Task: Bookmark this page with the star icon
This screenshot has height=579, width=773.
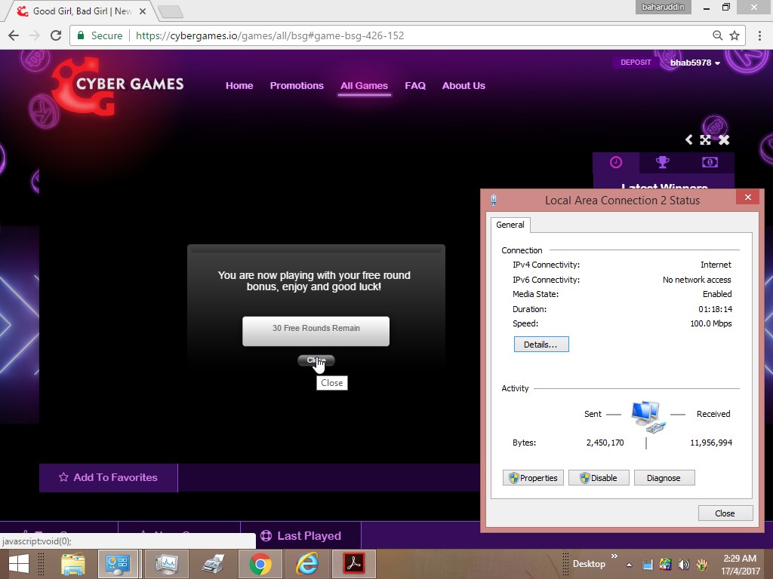Action: point(734,35)
